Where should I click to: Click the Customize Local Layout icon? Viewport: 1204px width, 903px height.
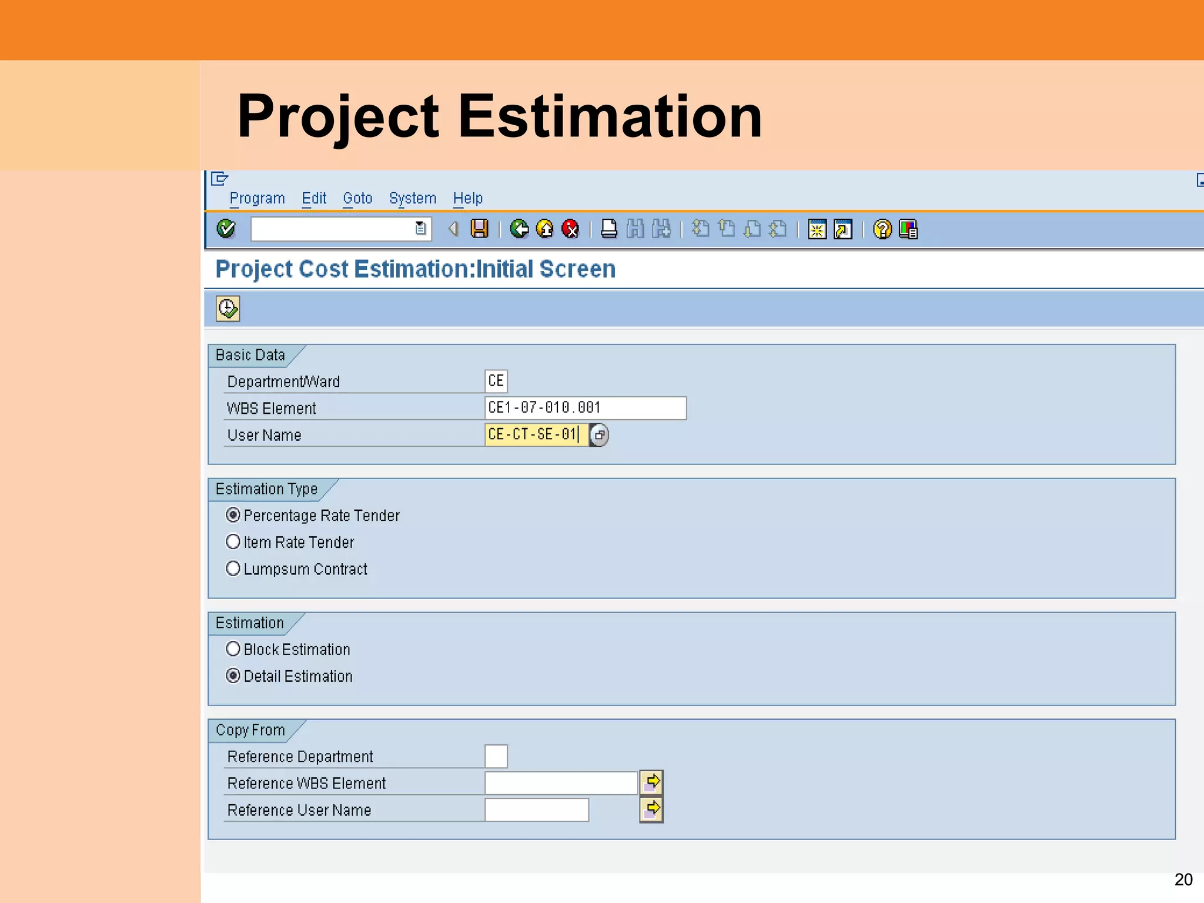pos(908,229)
